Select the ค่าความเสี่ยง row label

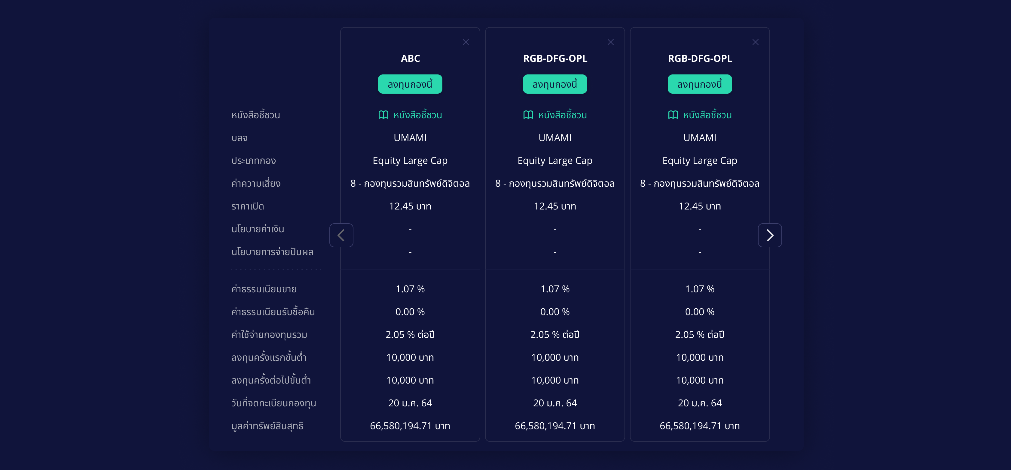[x=255, y=183]
